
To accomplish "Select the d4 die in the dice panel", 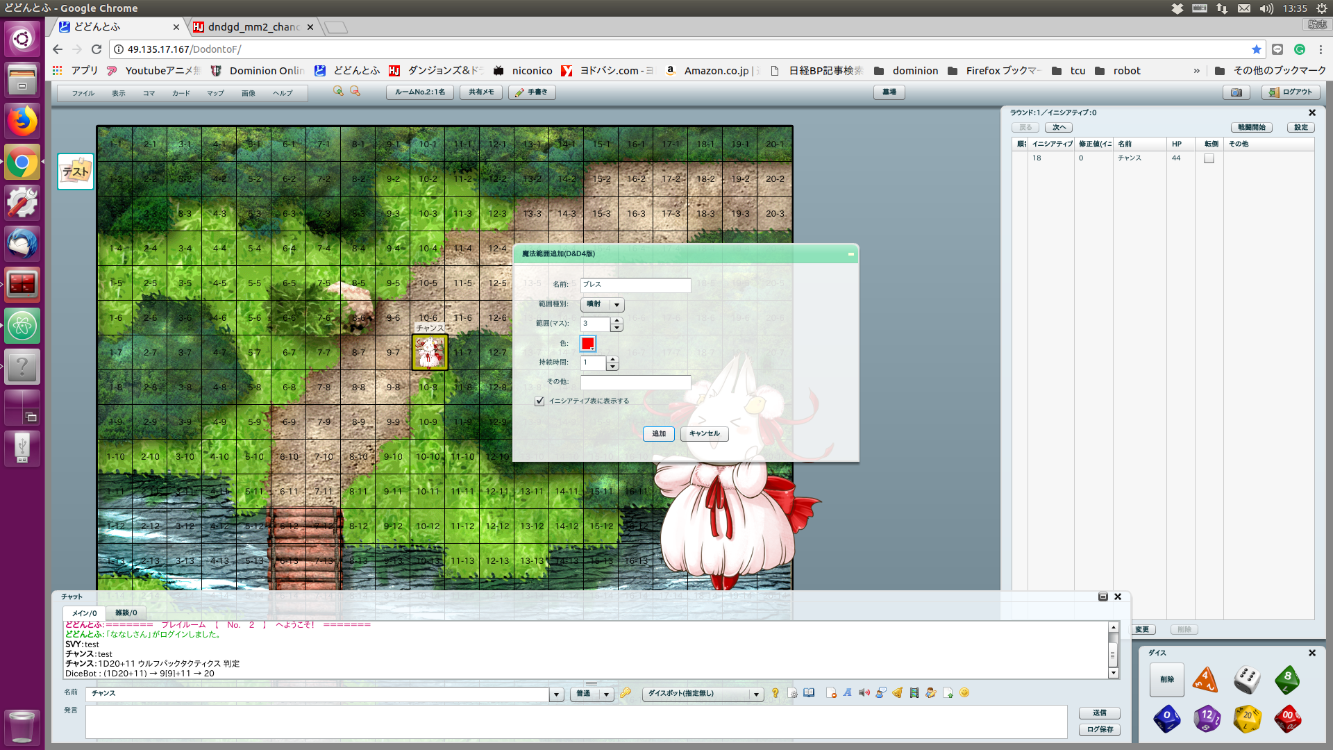I will coord(1206,680).
